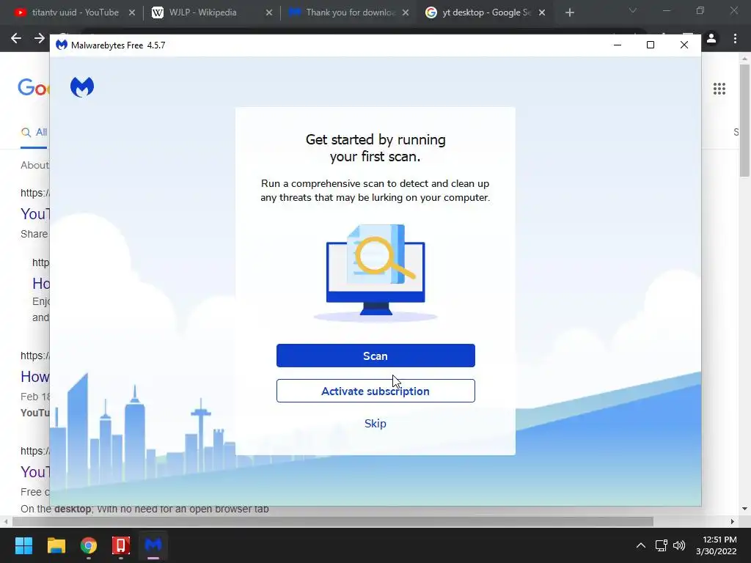Close the Thank you for download tab
Screen dimensions: 751x563
coord(406,13)
